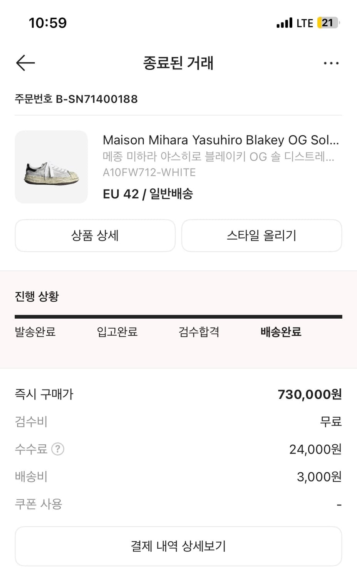Tap the back arrow icon
357x578 pixels.
pyautogui.click(x=25, y=63)
